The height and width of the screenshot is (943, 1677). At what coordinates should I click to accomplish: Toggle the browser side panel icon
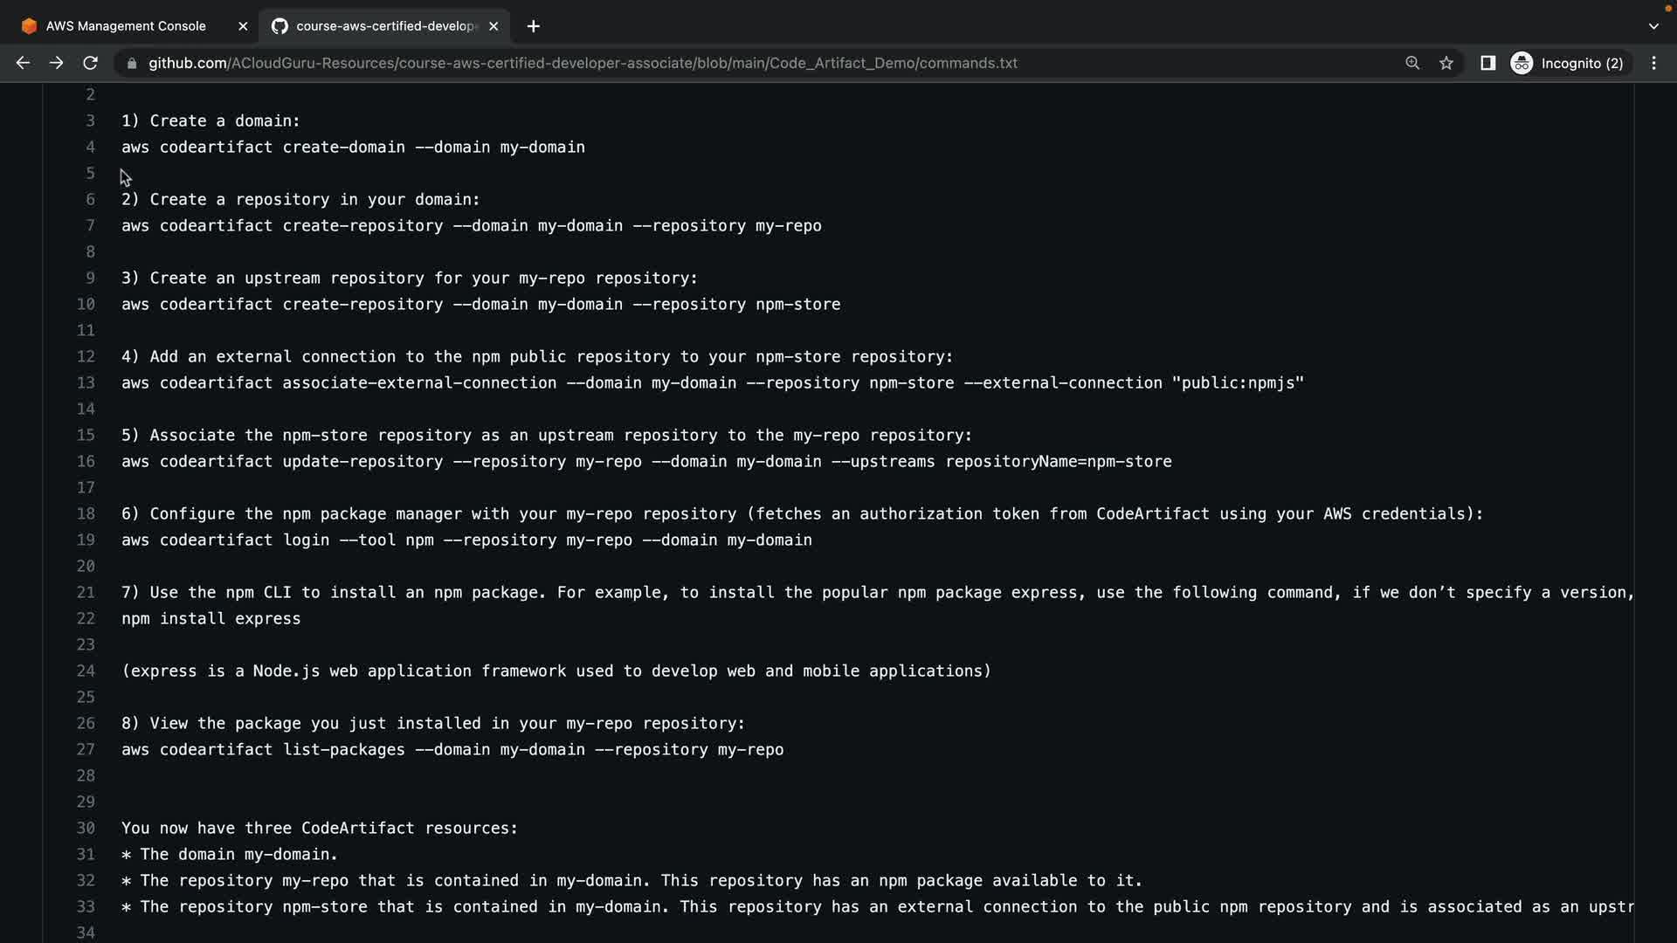pos(1487,63)
